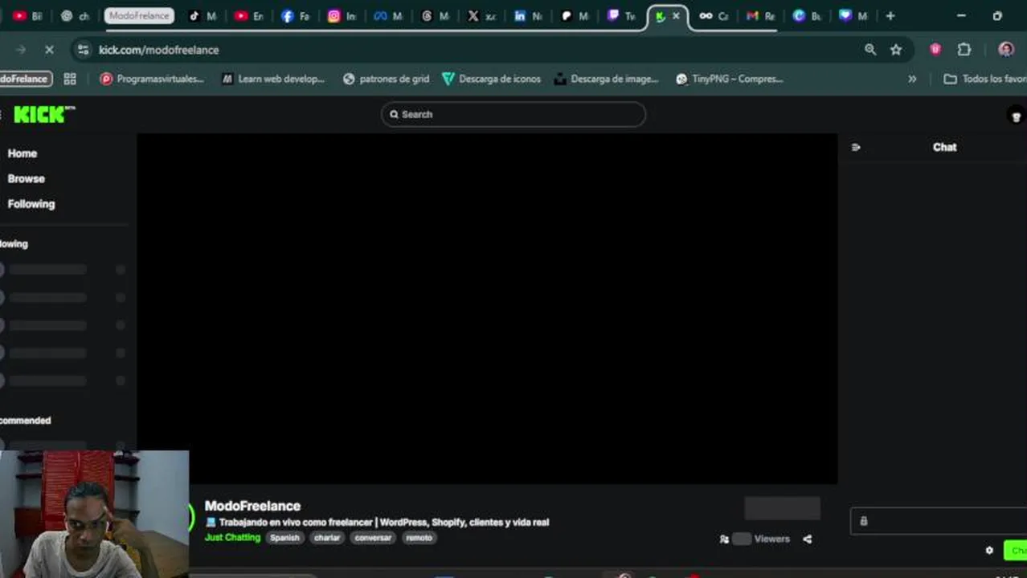Close the active Kick tab
This screenshot has width=1027, height=578.
pyautogui.click(x=676, y=16)
